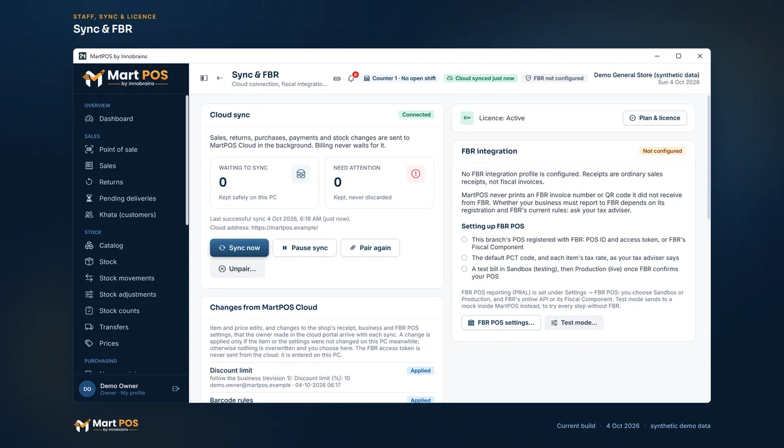The image size is (784, 448).
Task: Click the DO avatar circle
Action: 87,389
